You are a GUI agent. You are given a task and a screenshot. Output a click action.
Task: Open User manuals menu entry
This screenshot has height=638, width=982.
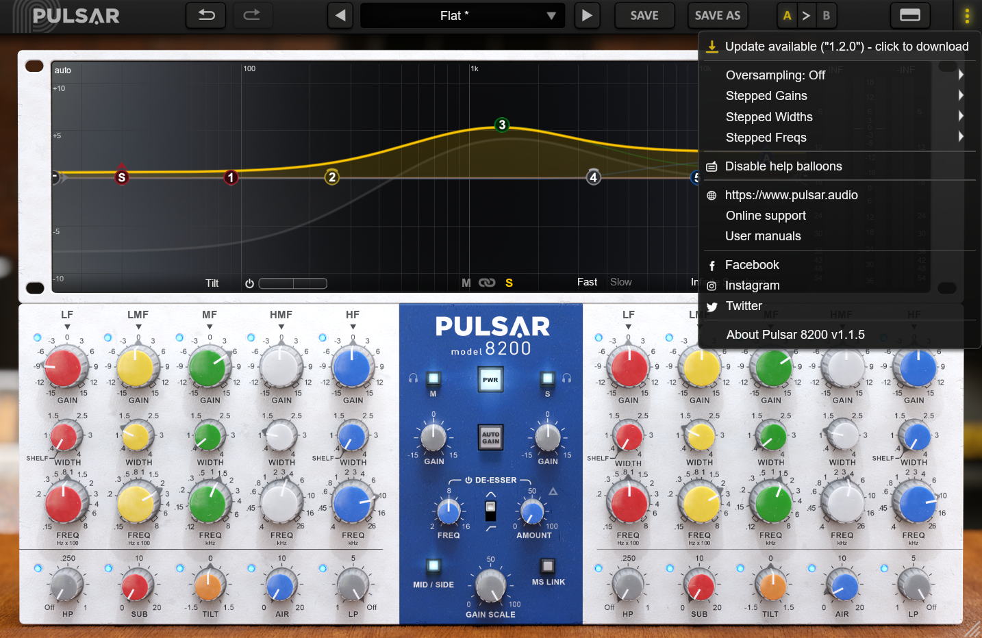tap(839, 236)
